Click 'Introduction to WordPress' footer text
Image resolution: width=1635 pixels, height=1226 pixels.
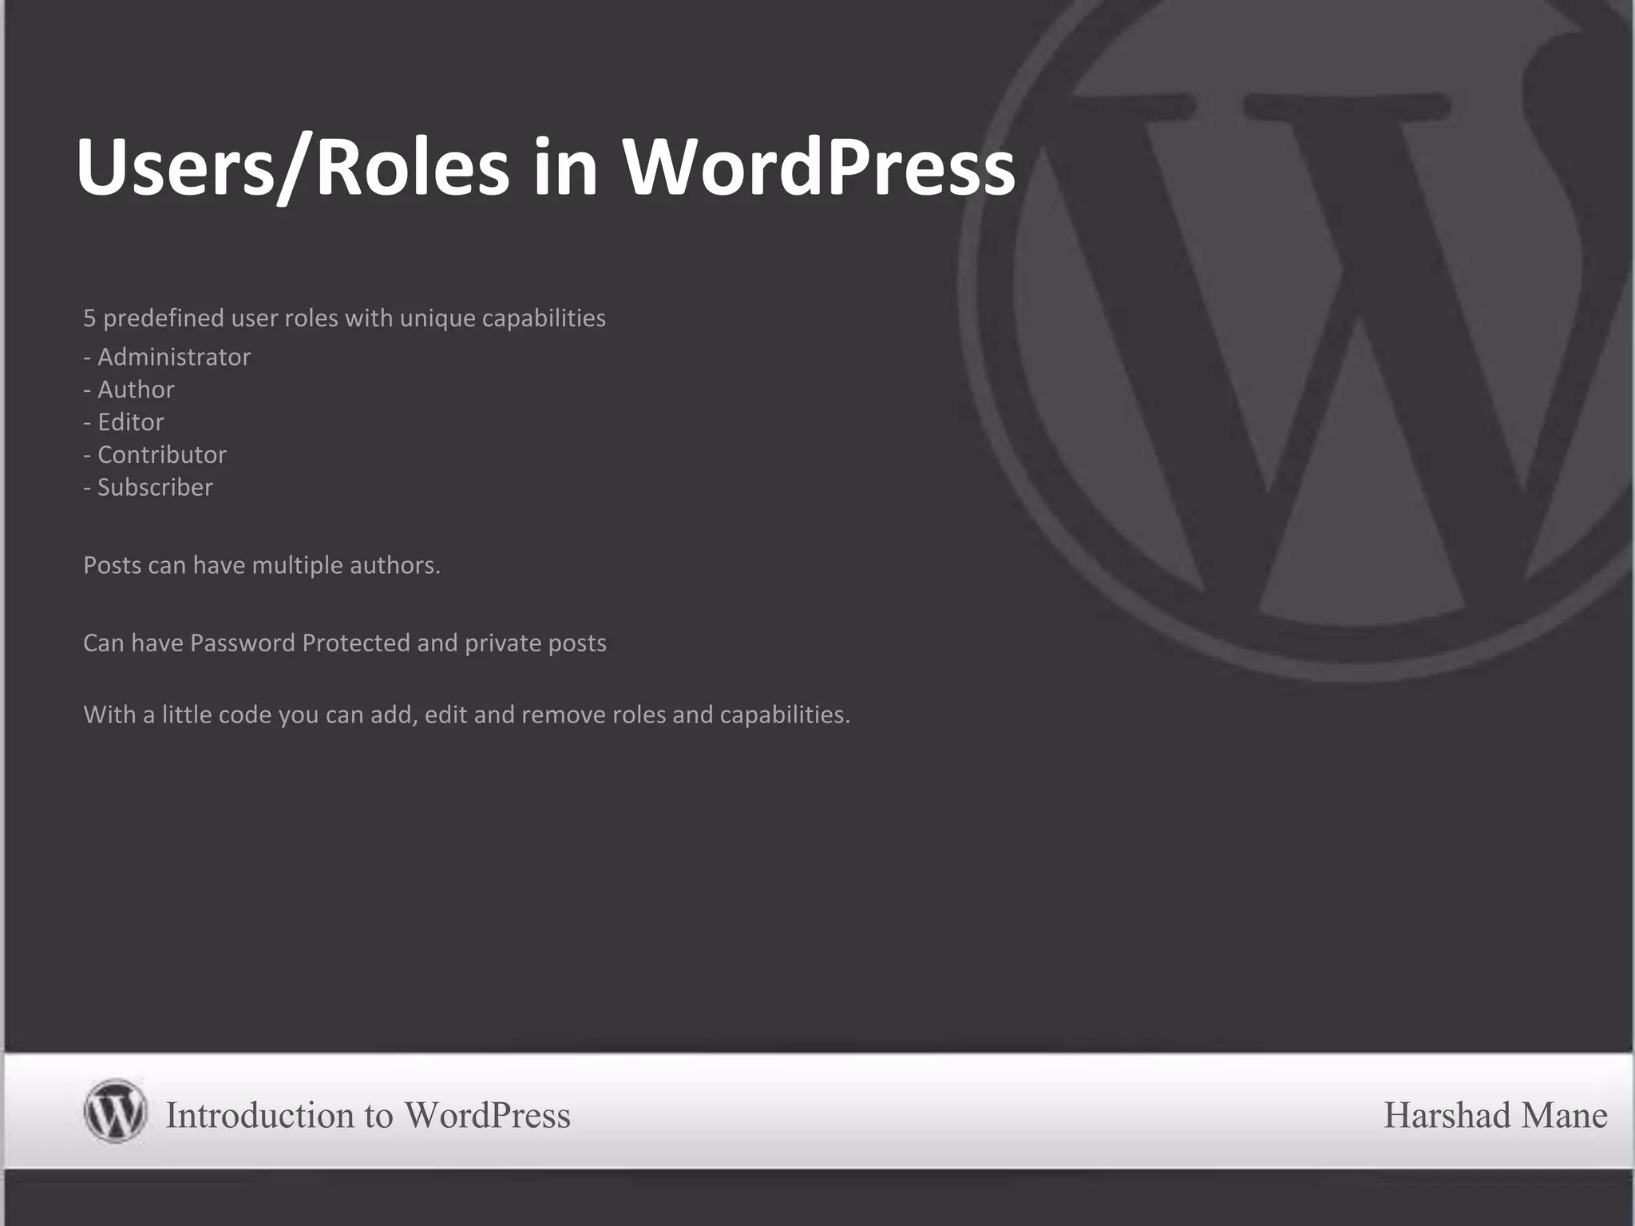[368, 1115]
